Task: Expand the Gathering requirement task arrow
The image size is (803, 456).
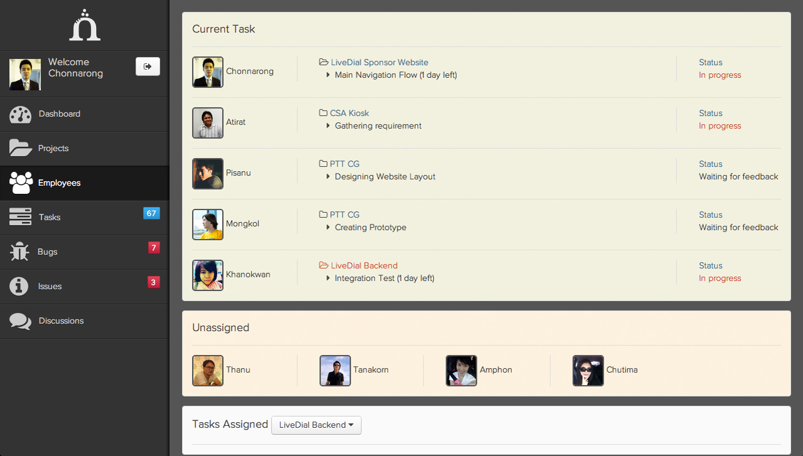Action: click(328, 126)
